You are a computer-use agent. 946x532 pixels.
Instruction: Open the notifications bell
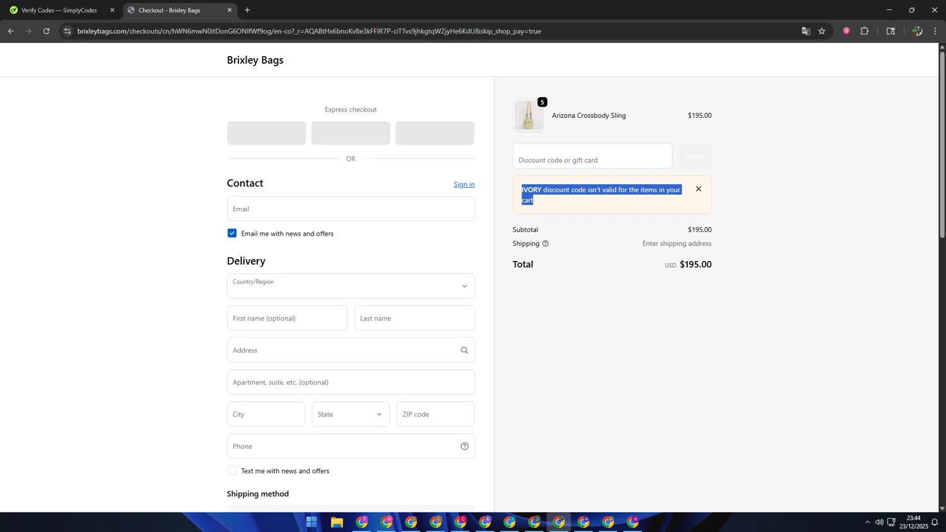pyautogui.click(x=935, y=522)
